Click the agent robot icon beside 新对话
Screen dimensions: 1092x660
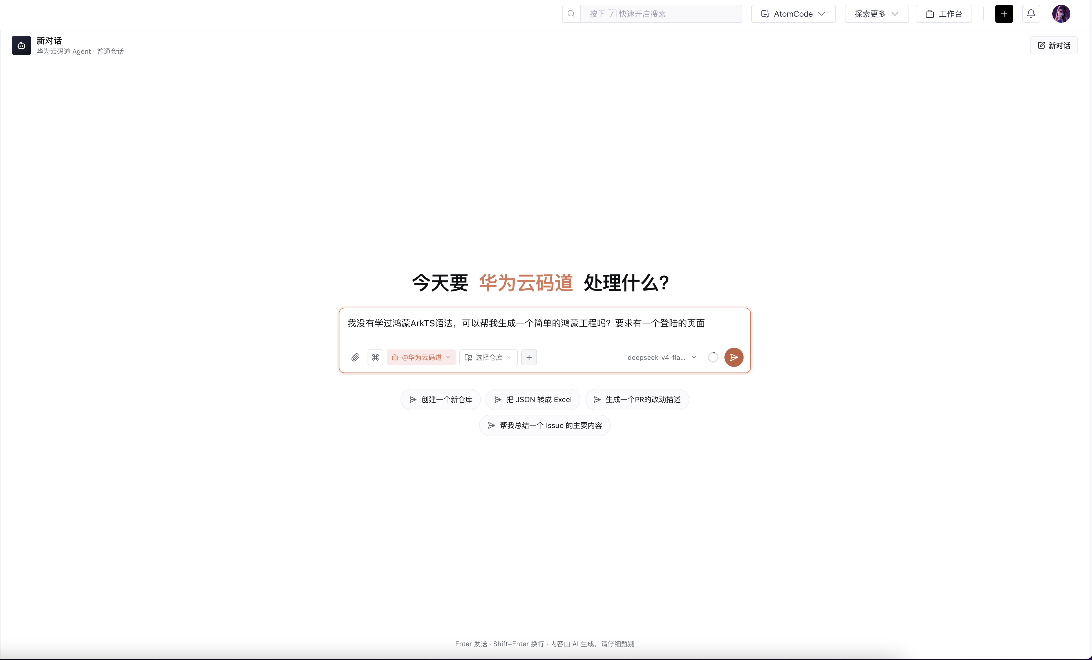(21, 45)
